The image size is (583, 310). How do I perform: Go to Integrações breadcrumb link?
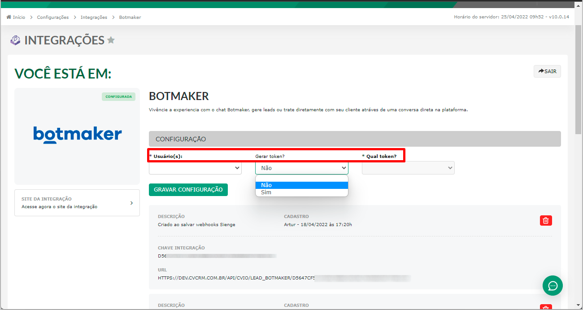(94, 17)
